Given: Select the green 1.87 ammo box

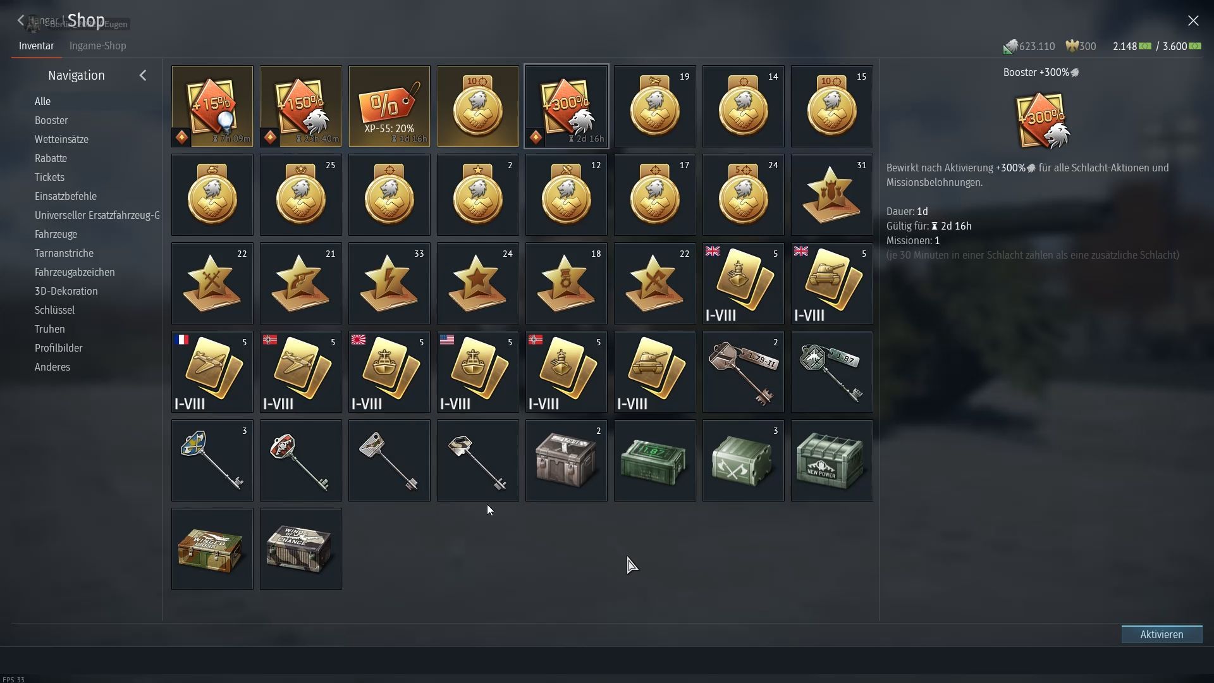Looking at the screenshot, I should [x=654, y=460].
